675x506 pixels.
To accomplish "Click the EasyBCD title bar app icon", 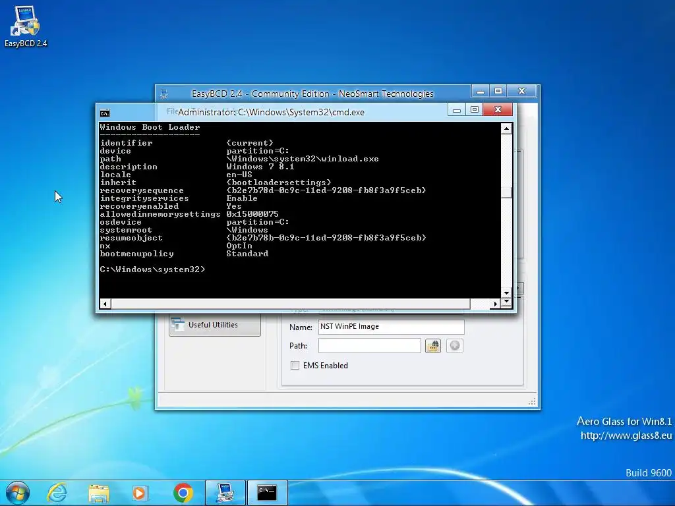I will point(164,94).
